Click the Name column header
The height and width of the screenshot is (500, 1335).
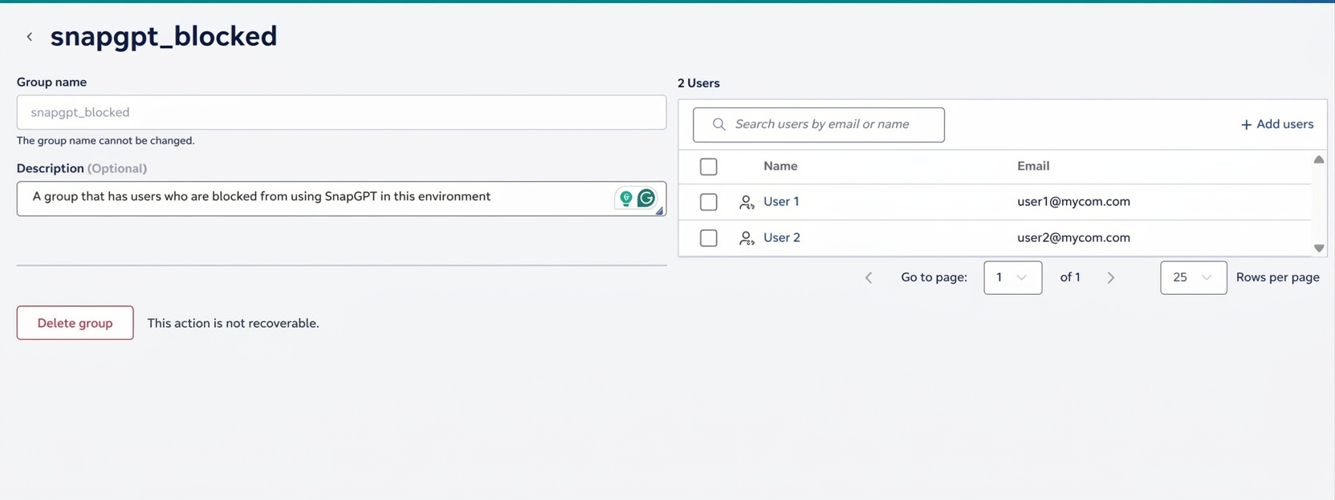pos(780,166)
